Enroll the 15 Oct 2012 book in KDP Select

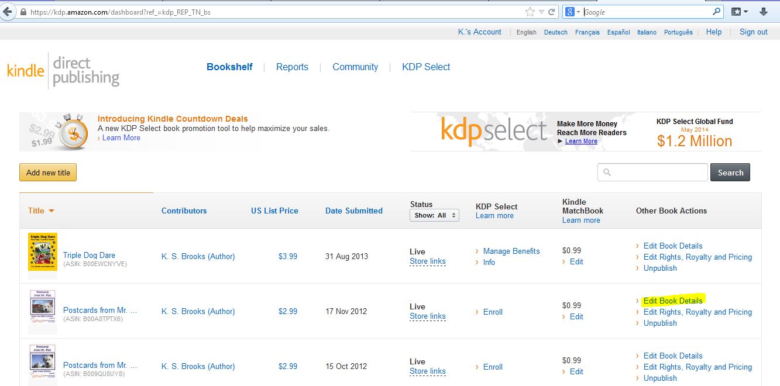493,367
